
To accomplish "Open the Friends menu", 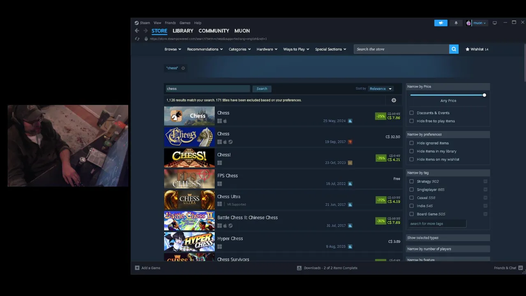I will pyautogui.click(x=170, y=23).
